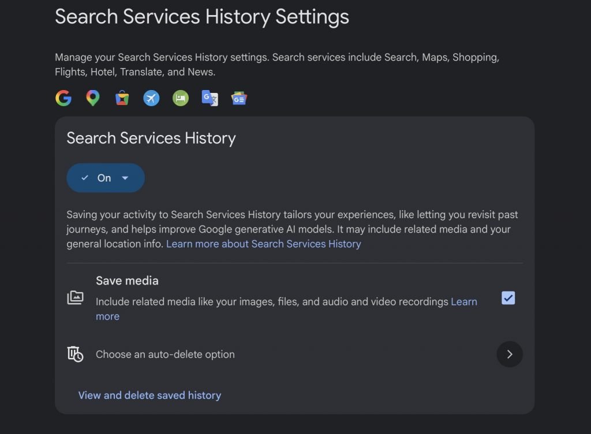Image resolution: width=591 pixels, height=434 pixels.
Task: Click the Google Hotels bed icon
Action: tap(181, 98)
